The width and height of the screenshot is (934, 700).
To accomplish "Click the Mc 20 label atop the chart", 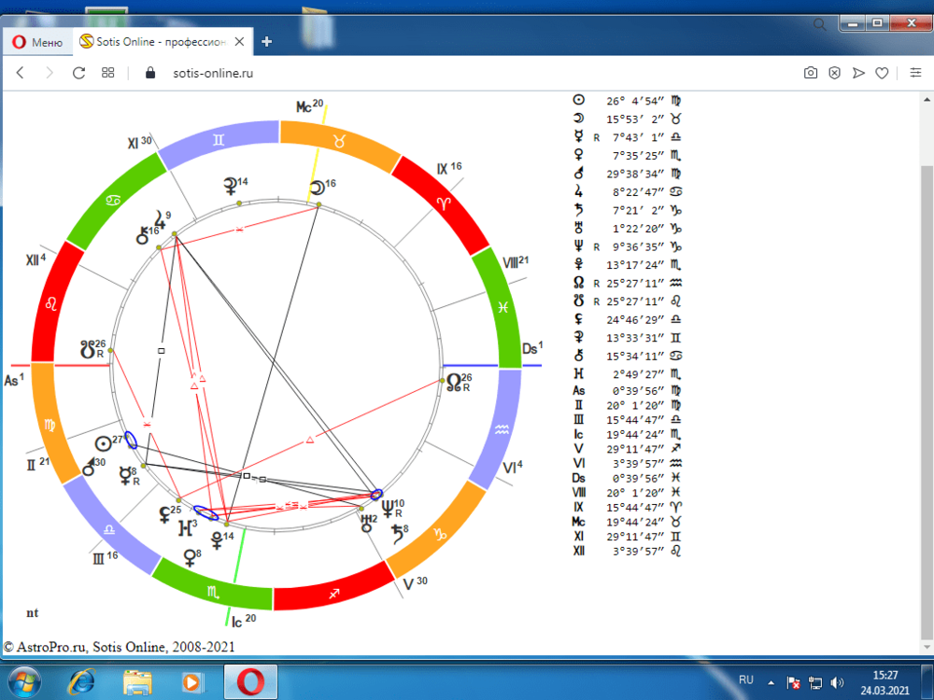I will (310, 106).
